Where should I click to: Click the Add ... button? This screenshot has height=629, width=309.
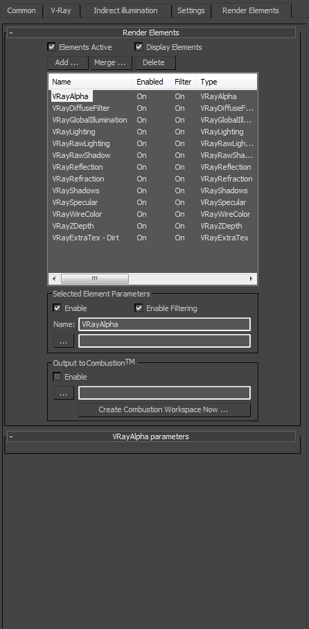click(67, 62)
